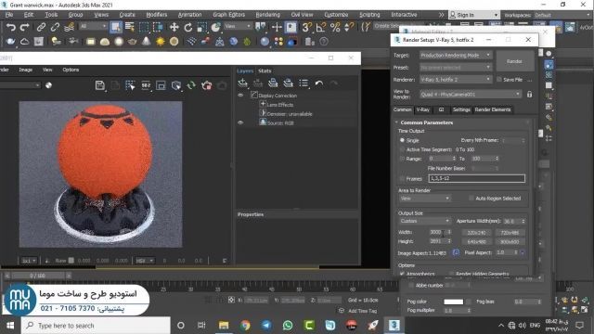Activate the Select and Rotate tool
This screenshot has width=594, height=334.
pyautogui.click(x=187, y=27)
